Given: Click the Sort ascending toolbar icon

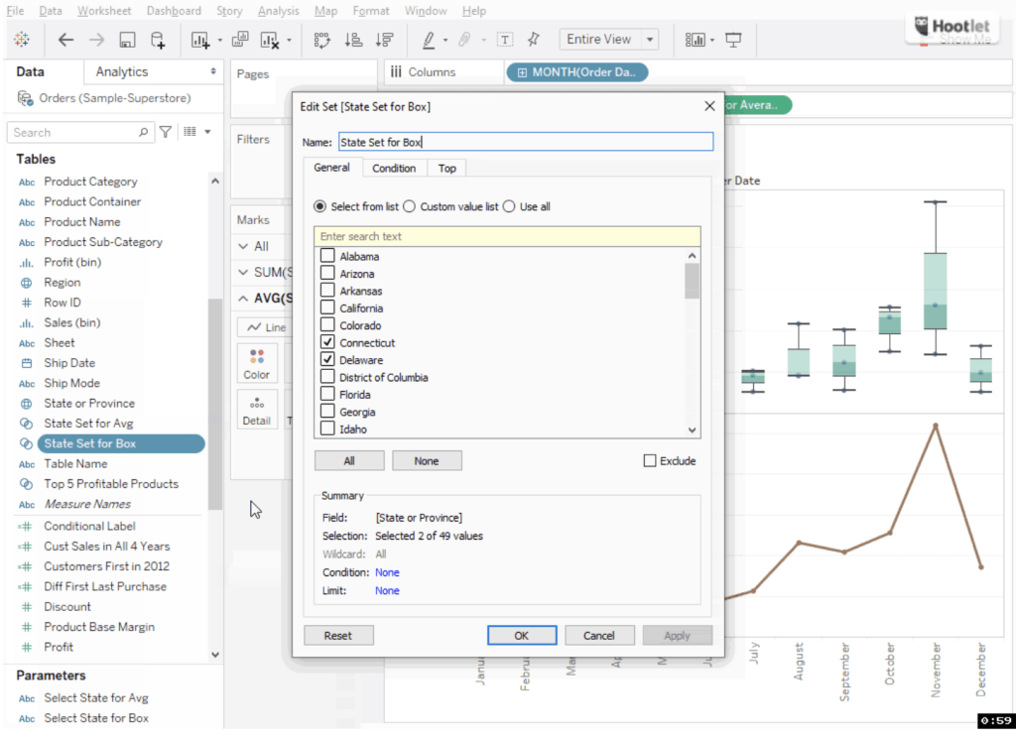Looking at the screenshot, I should 352,40.
